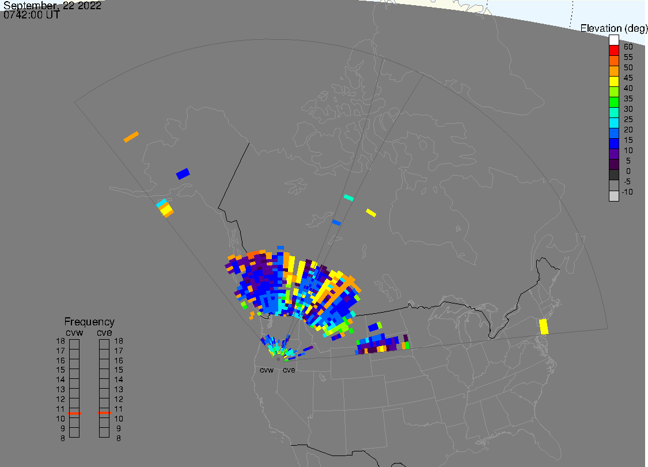Choose the gray -10 to -5 swatch
The height and width of the screenshot is (467, 648).
(613, 185)
